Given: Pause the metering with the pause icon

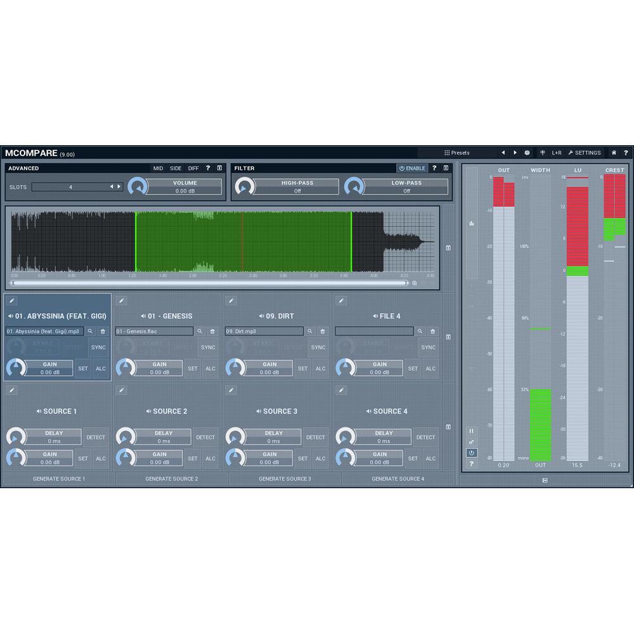Looking at the screenshot, I should (472, 430).
